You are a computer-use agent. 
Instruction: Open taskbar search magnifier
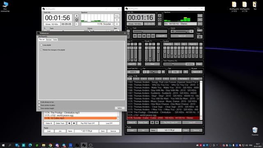(x=10, y=145)
